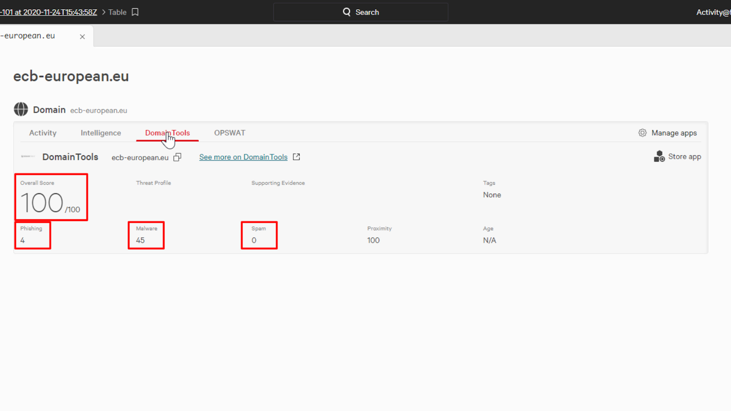
Task: Click the Store app icon
Action: (x=659, y=156)
